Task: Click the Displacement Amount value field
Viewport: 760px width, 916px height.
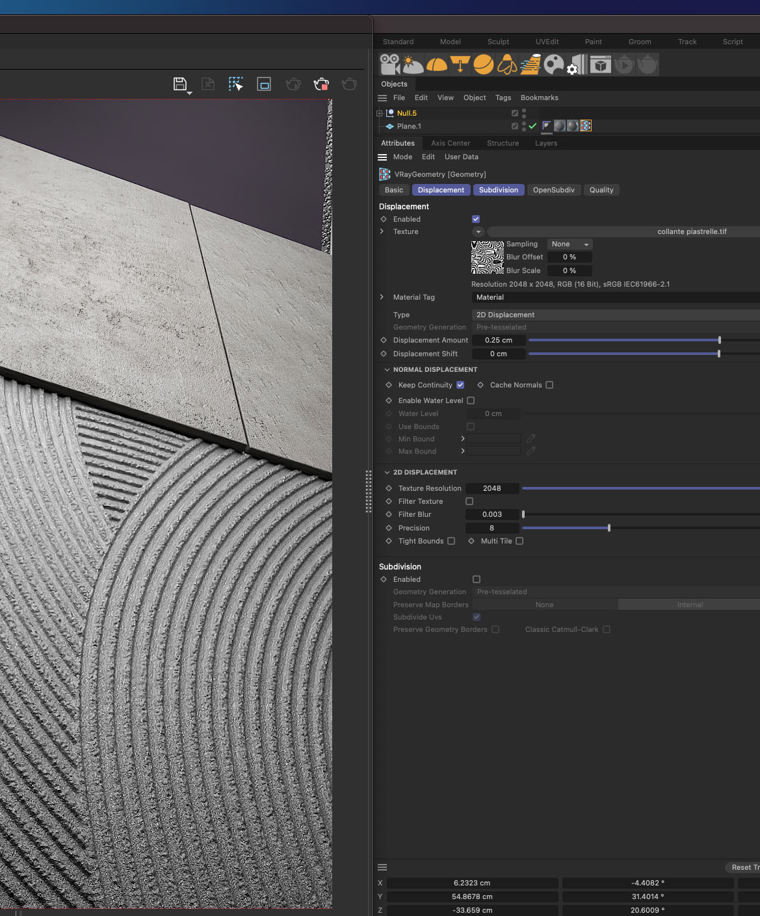Action: pyautogui.click(x=498, y=340)
